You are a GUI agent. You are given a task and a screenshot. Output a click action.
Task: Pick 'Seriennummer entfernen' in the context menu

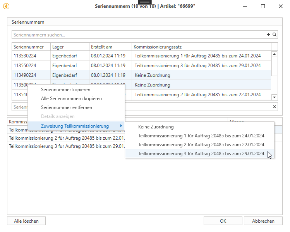point(66,107)
